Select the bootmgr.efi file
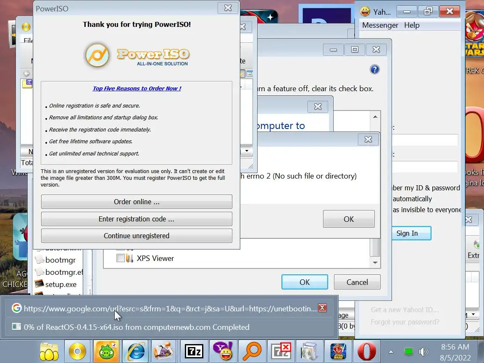 click(x=59, y=272)
